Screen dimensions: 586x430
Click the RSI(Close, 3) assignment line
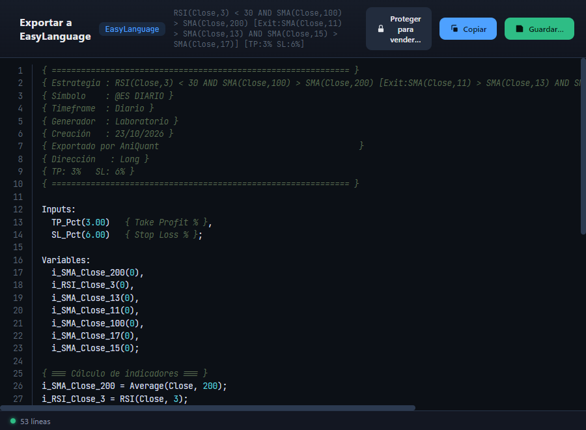point(115,399)
